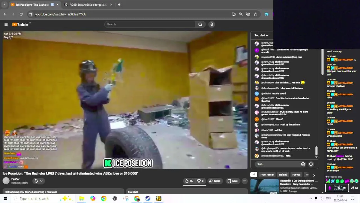
Task: Share this video
Action: (x=215, y=181)
